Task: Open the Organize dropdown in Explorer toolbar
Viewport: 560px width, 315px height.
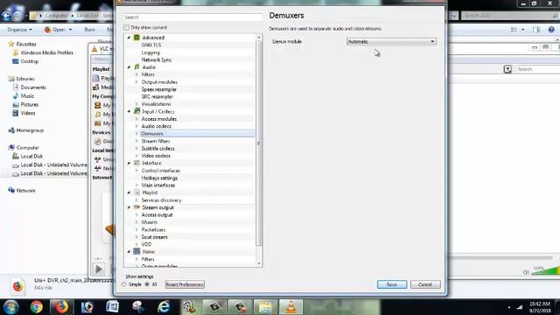Action: click(19, 30)
